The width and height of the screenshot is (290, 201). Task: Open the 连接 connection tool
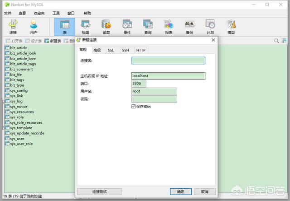point(13,27)
